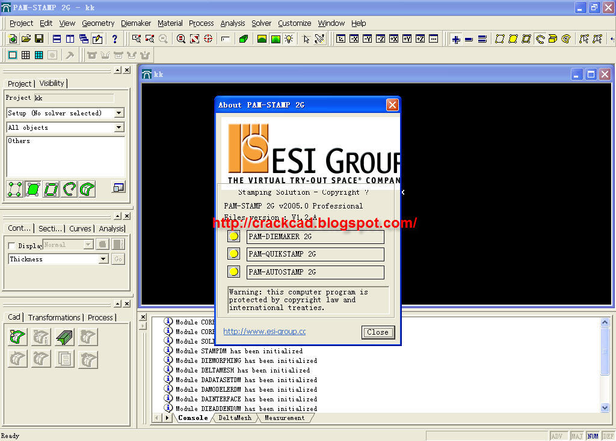Open a project with the folder icon

[26, 38]
